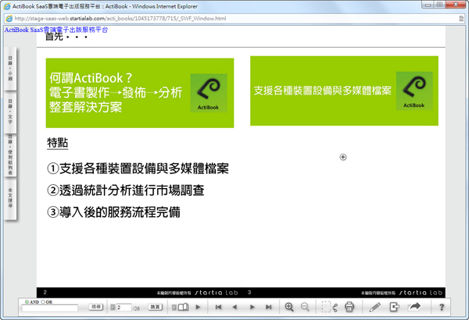The width and height of the screenshot is (469, 320).
Task: Click the Internet Explorer page icon in address bar
Action: pyautogui.click(x=9, y=19)
